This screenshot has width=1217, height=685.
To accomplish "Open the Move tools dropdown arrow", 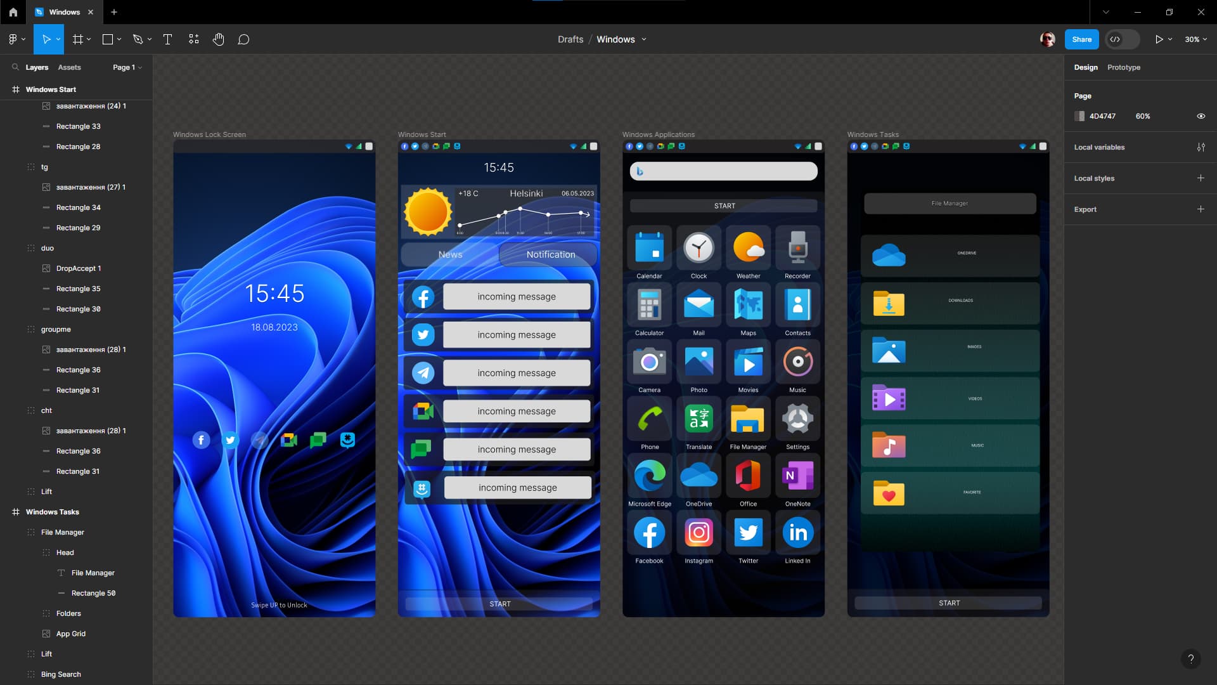I will [58, 39].
